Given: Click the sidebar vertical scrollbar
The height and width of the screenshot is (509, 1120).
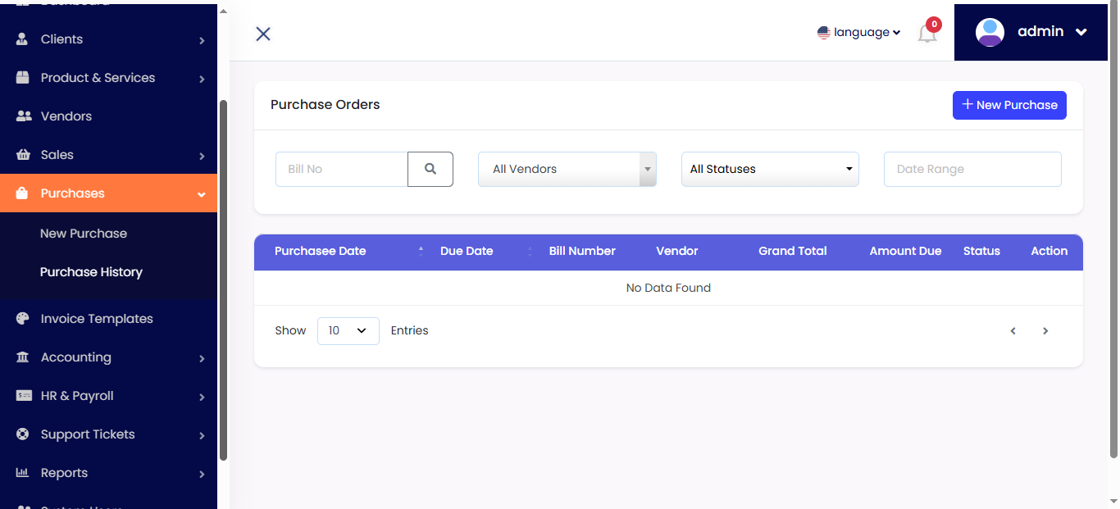Looking at the screenshot, I should 224,279.
